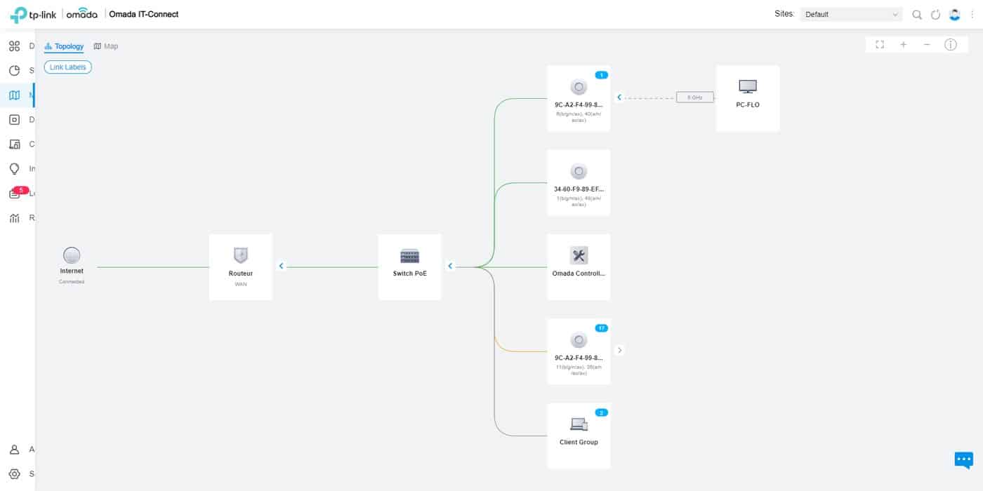Open the Statistics view from the sidebar
This screenshot has height=491, width=983.
(14, 70)
